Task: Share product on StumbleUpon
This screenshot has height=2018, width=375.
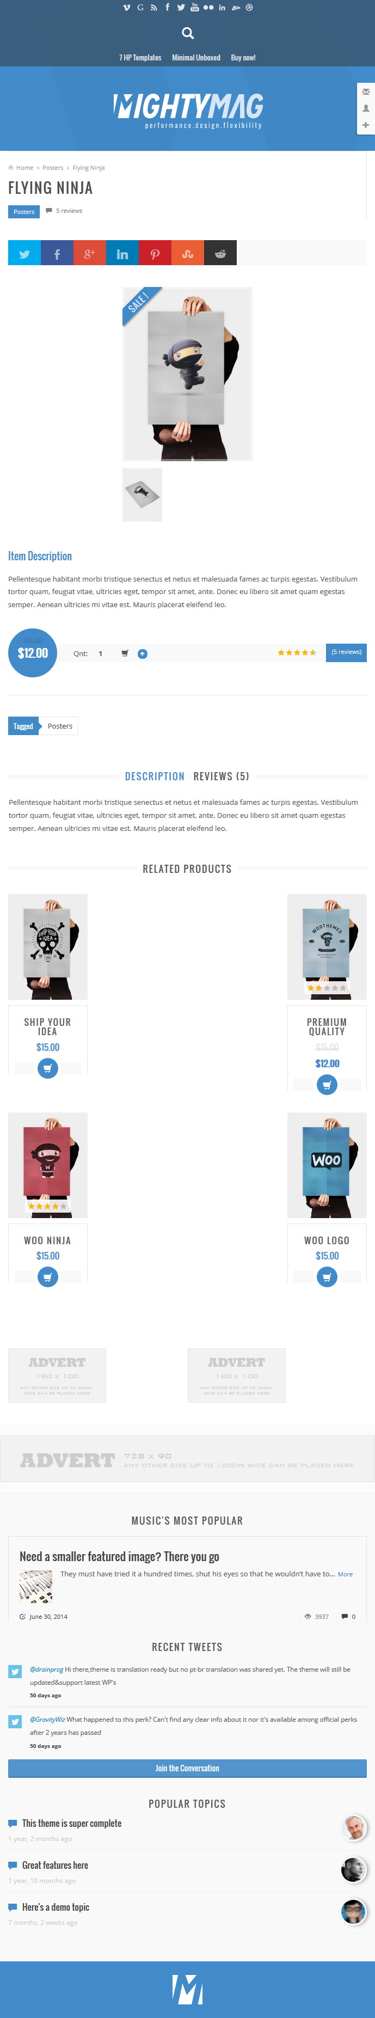Action: pyautogui.click(x=188, y=253)
